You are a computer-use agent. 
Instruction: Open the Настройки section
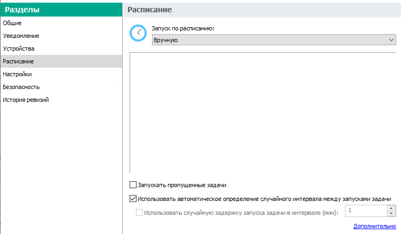tap(61, 74)
